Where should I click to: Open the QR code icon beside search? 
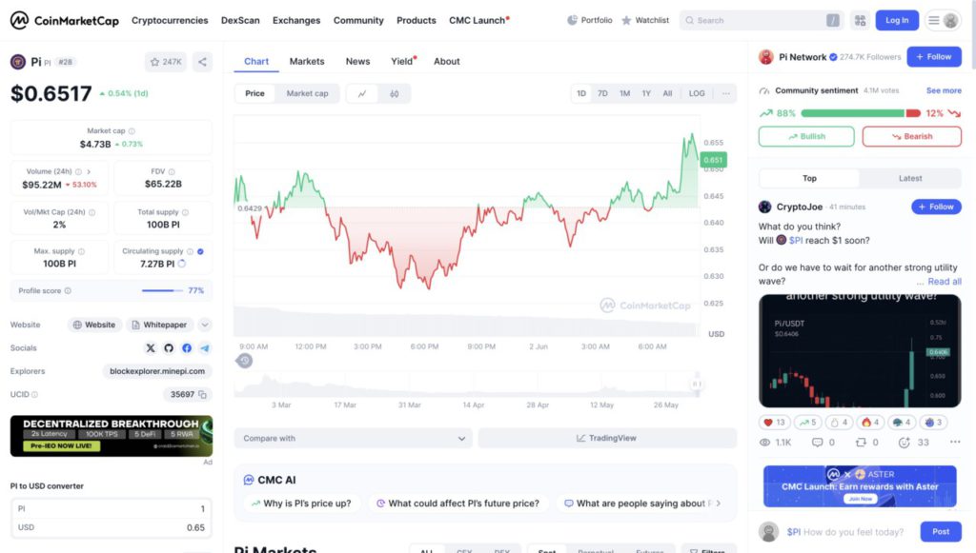click(861, 21)
